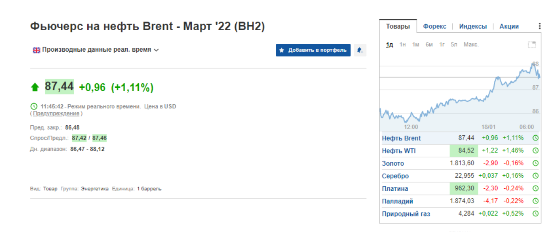The image size is (549, 232).
Task: Click the clock icon in the Природный газ row
Action: pos(536,214)
